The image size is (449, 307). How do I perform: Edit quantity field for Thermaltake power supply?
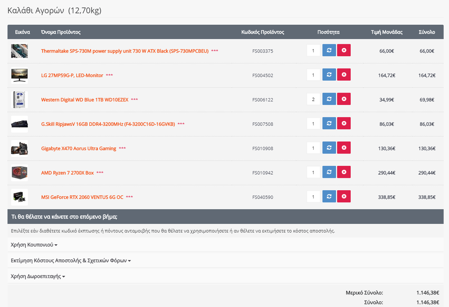coord(313,50)
